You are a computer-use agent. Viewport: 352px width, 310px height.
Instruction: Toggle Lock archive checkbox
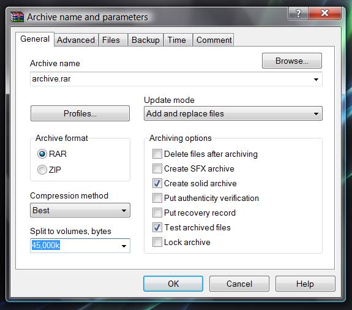pos(157,242)
